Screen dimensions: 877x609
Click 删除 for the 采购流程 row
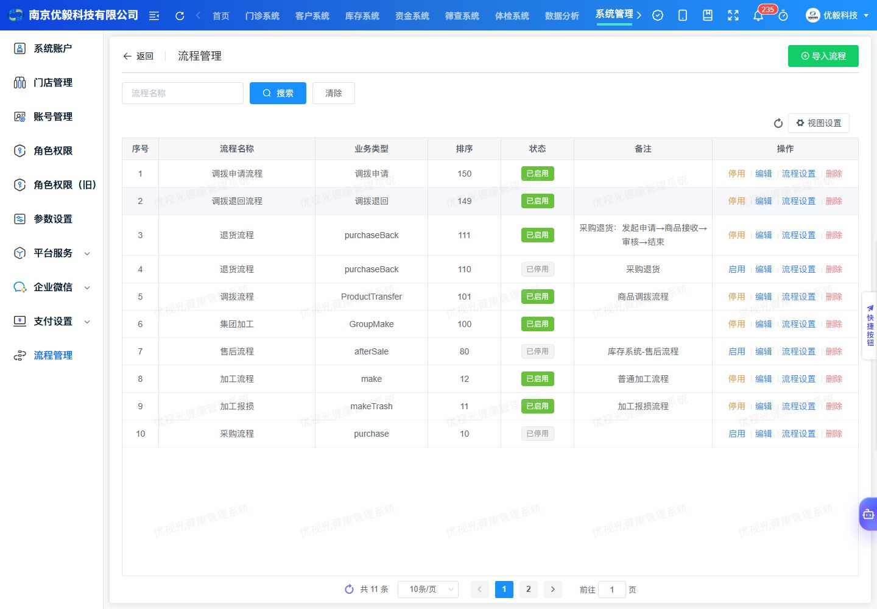[834, 434]
